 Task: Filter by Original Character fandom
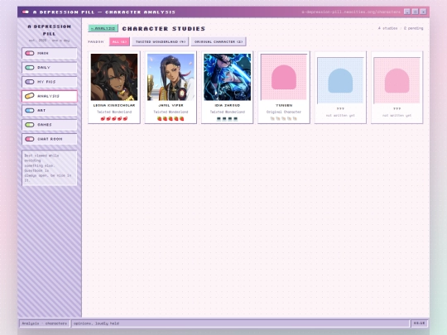point(219,41)
